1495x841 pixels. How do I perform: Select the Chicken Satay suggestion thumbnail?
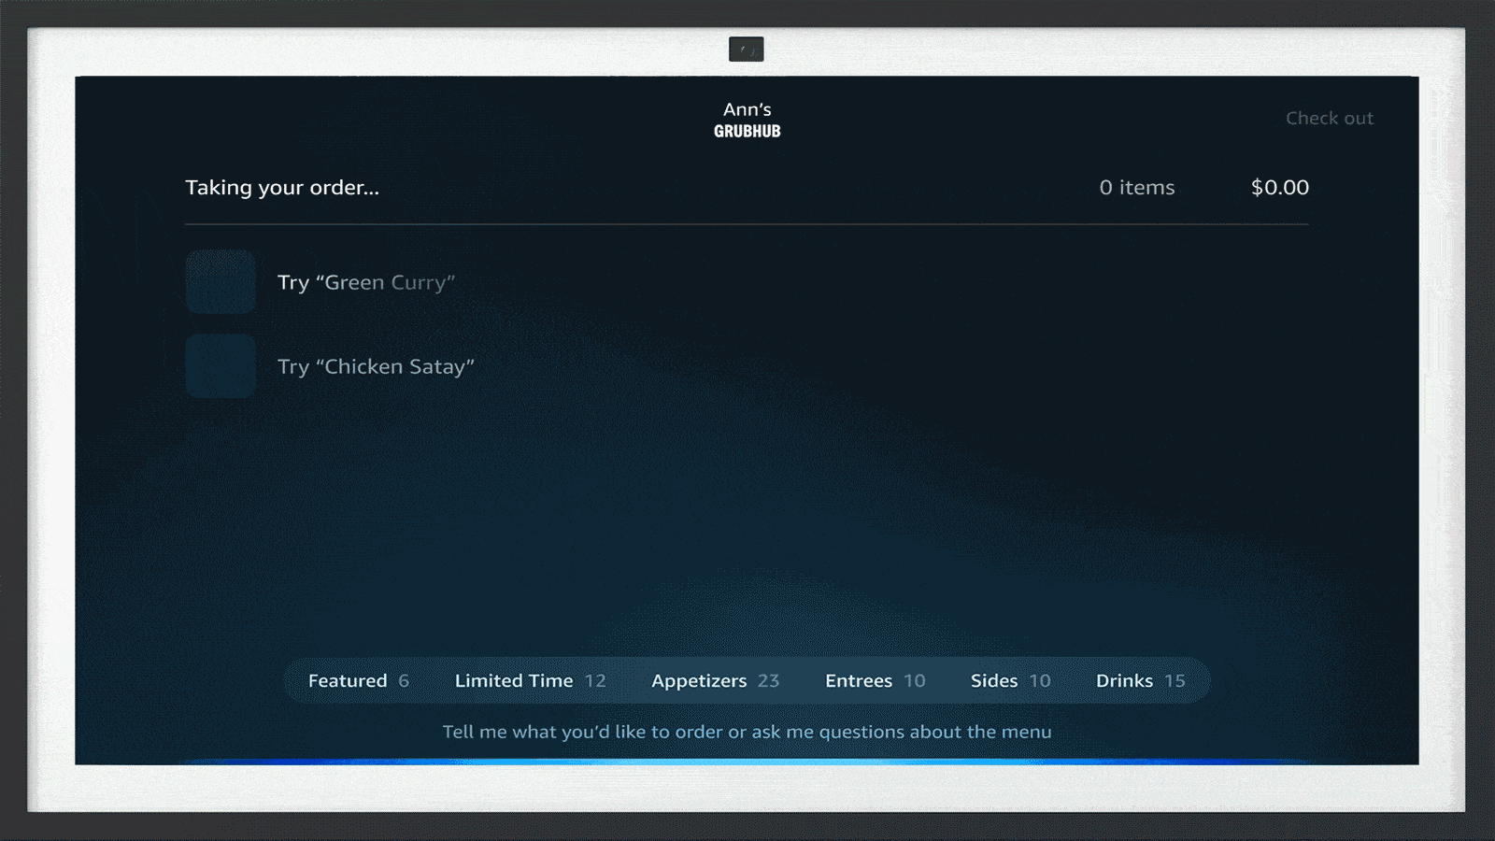221,366
